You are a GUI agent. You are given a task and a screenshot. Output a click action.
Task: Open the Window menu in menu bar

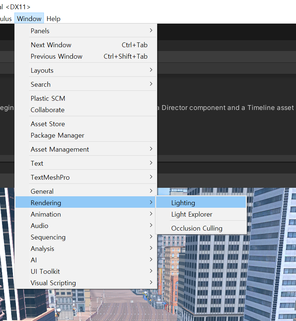pos(29,18)
